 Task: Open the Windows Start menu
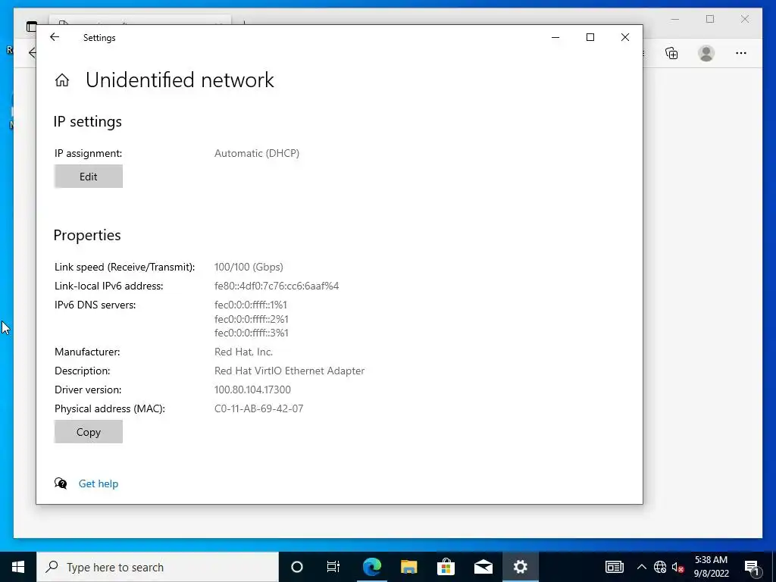pos(18,567)
